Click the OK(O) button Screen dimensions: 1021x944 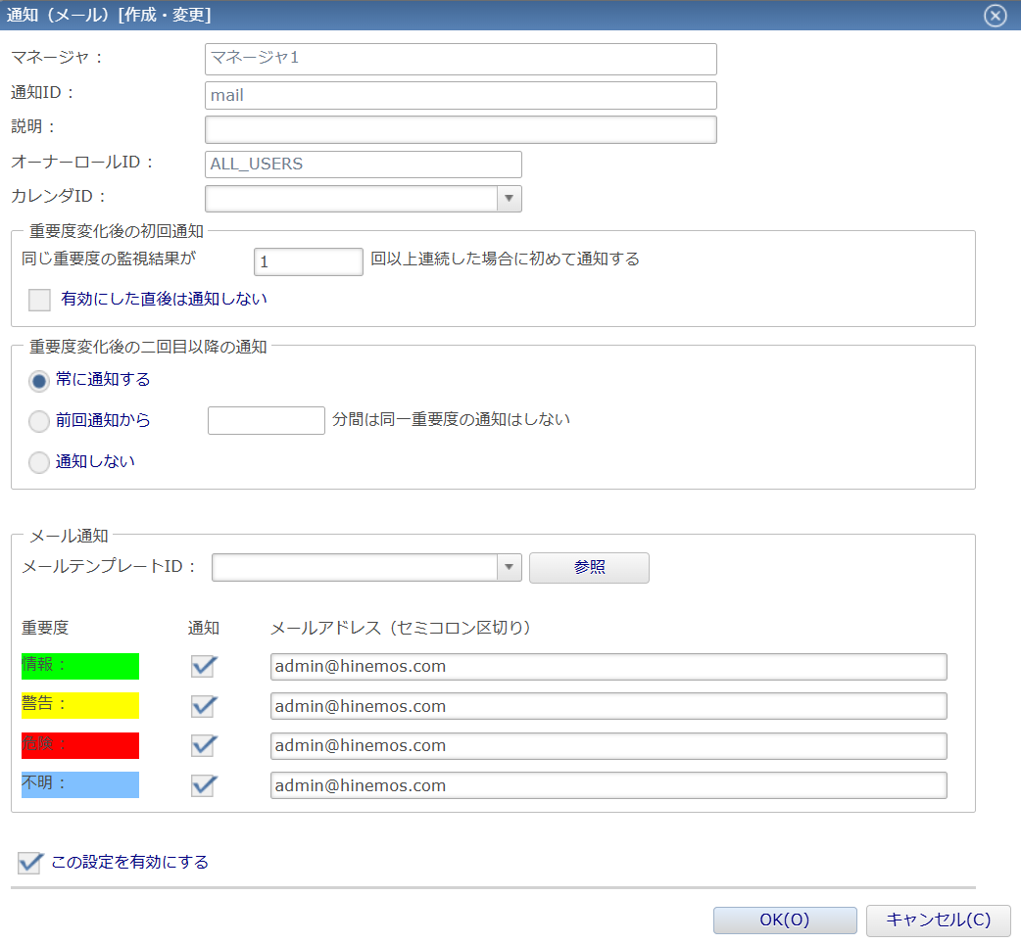(x=784, y=920)
